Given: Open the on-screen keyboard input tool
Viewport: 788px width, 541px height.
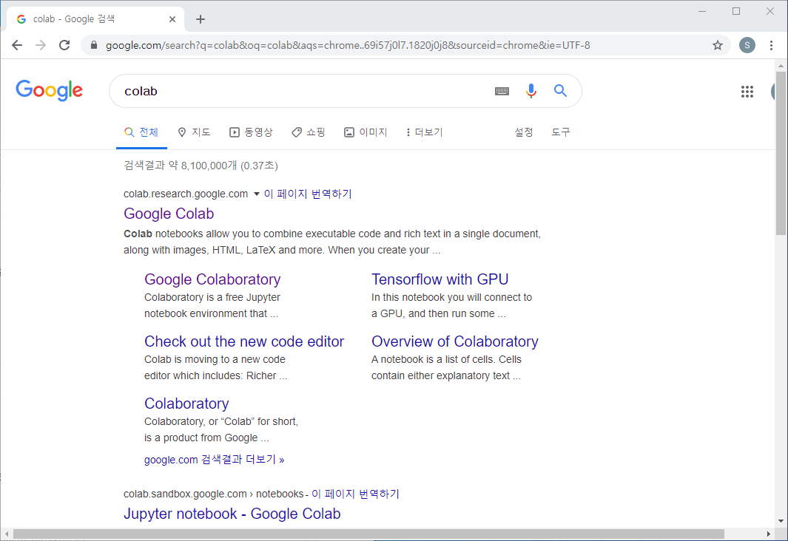Looking at the screenshot, I should pyautogui.click(x=502, y=92).
